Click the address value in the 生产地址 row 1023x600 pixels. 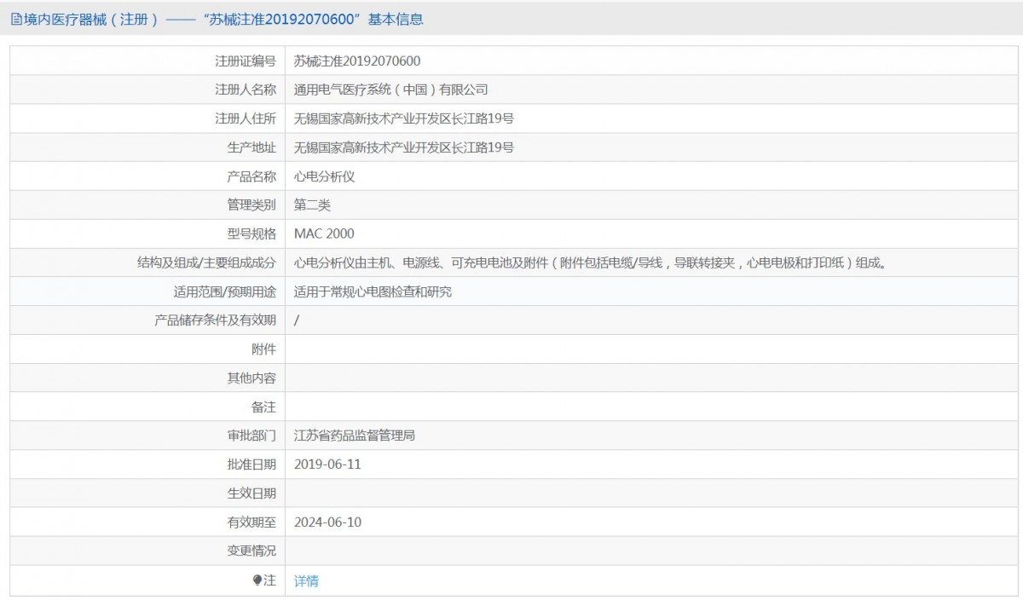[404, 147]
